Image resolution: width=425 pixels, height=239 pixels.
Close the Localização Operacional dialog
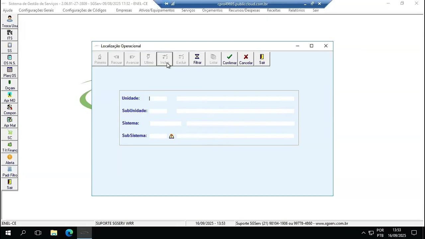coord(326,46)
